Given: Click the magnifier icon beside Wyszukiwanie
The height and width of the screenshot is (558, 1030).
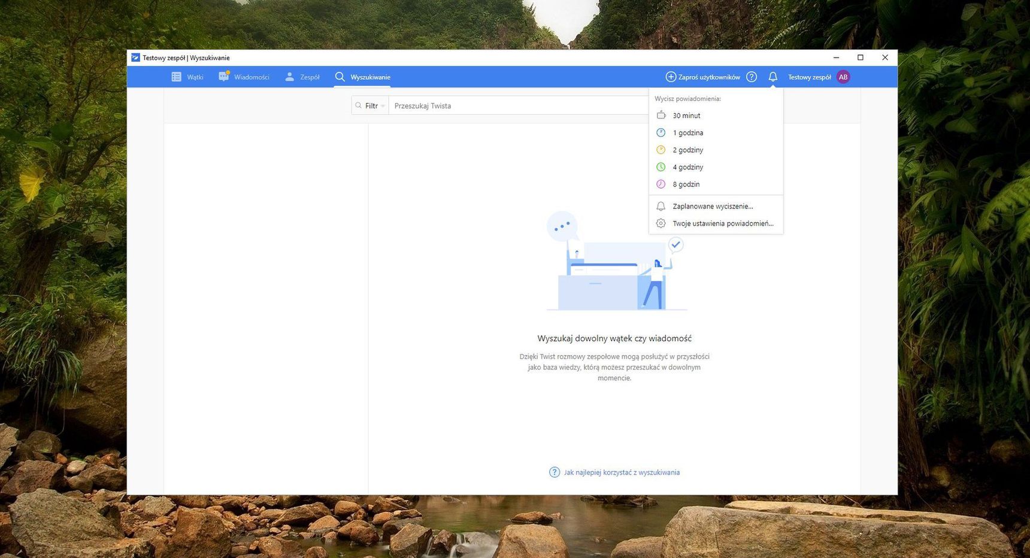Looking at the screenshot, I should (340, 77).
